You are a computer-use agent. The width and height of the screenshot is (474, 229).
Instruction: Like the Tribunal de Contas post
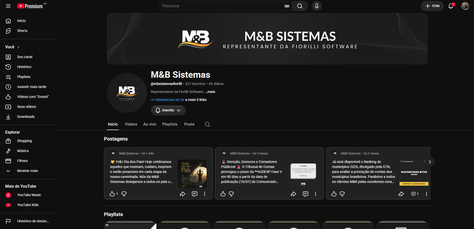(x=223, y=194)
